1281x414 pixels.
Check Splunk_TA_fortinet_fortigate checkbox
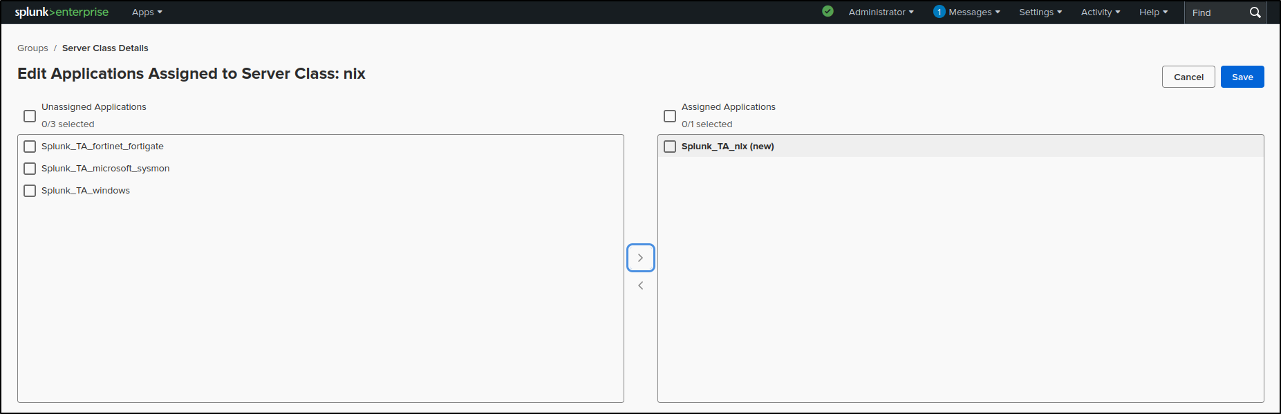click(30, 147)
